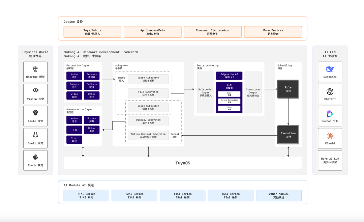Click the LED block
This screenshot has height=222, width=364.
[x=74, y=130]
